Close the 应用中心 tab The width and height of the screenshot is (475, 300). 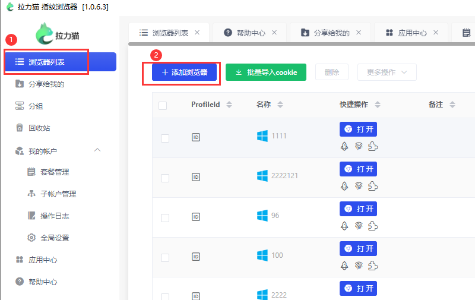click(x=436, y=33)
